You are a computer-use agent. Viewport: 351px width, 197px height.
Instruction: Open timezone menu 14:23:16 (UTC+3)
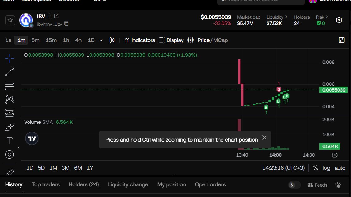click(x=283, y=168)
